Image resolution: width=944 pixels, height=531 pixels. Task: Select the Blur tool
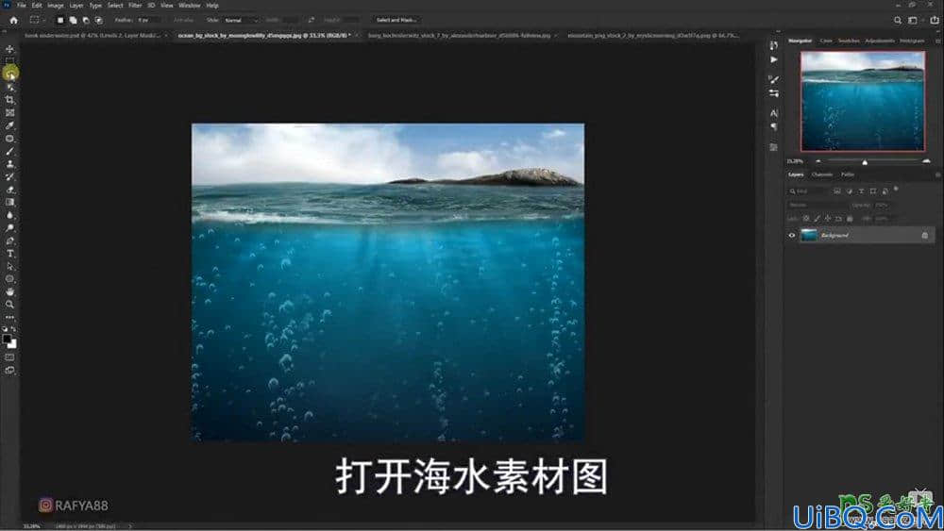(9, 215)
